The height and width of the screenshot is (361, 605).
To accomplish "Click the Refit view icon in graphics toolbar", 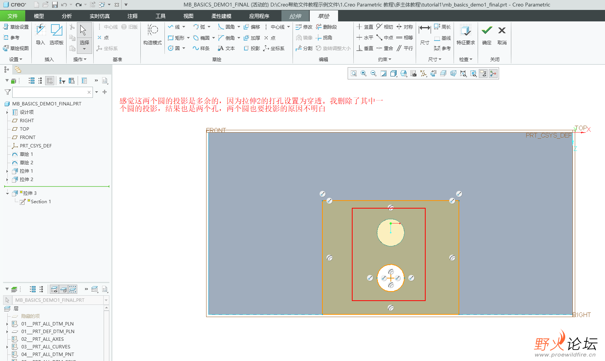I will pos(354,73).
